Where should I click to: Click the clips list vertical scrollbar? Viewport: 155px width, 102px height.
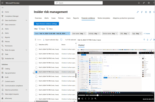76,75
